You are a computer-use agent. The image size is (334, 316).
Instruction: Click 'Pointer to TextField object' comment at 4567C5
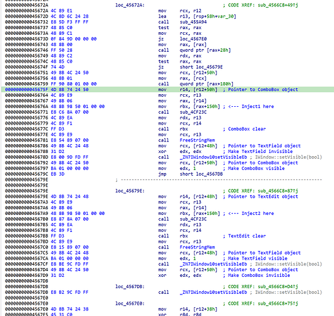(264, 253)
